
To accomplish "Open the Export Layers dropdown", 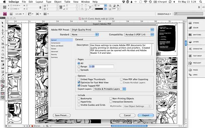I will coord(109,89).
